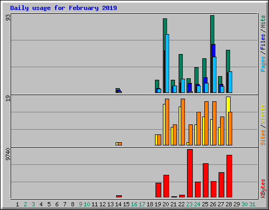The height and width of the screenshot is (210, 269).
Task: Click the day 31 label on the axis
Action: pyautogui.click(x=252, y=204)
